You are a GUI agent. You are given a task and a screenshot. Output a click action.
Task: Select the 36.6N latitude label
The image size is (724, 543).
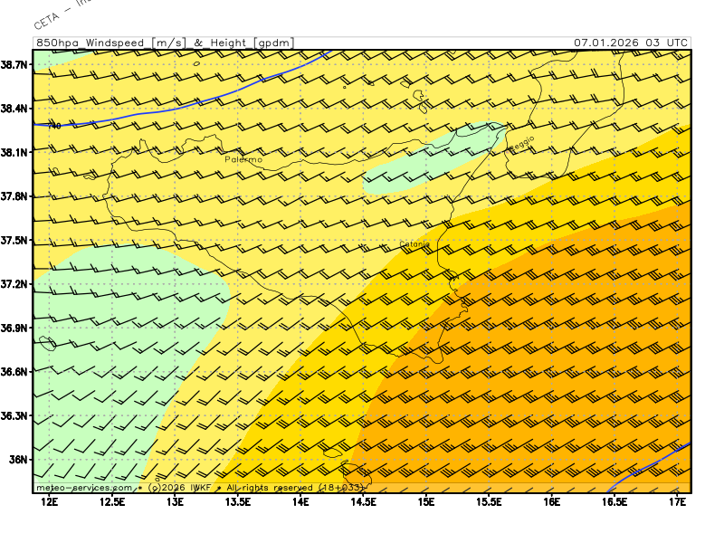(x=14, y=372)
